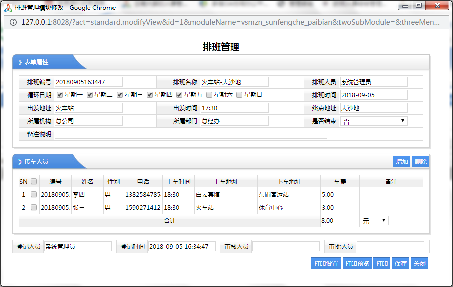The height and width of the screenshot is (287, 453).
Task: Enable the 星期六 checkbox
Action: tap(209, 95)
